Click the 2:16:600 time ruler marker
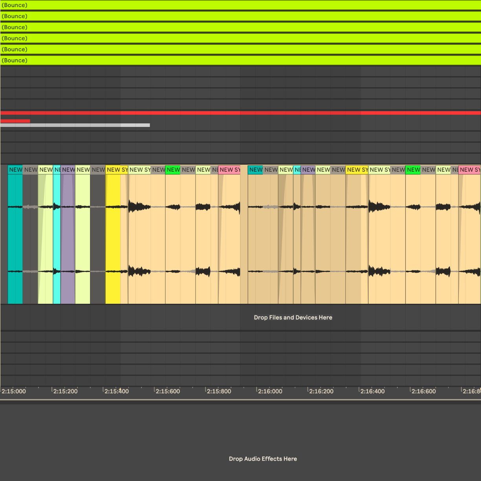 (x=424, y=391)
